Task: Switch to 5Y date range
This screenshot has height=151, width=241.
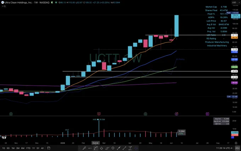Action: click(x=38, y=148)
